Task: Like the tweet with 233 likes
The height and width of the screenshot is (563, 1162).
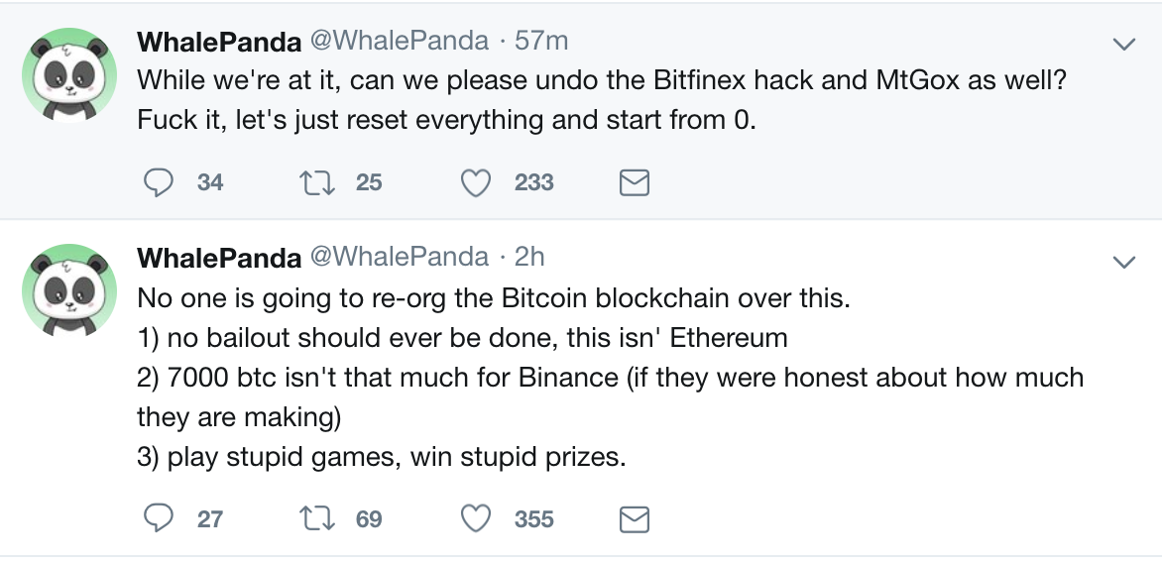Action: pyautogui.click(x=476, y=183)
